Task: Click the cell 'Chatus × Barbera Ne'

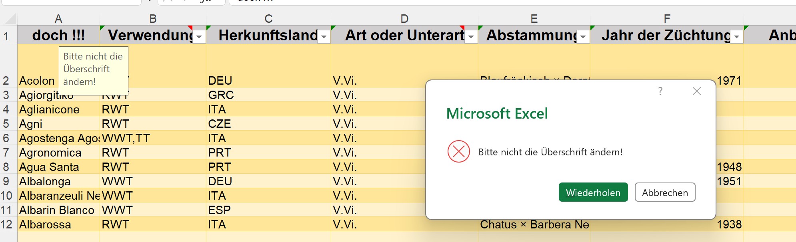Action: (534, 225)
